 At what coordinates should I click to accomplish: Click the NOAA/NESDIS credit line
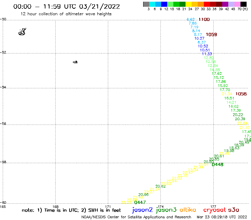click(136, 217)
